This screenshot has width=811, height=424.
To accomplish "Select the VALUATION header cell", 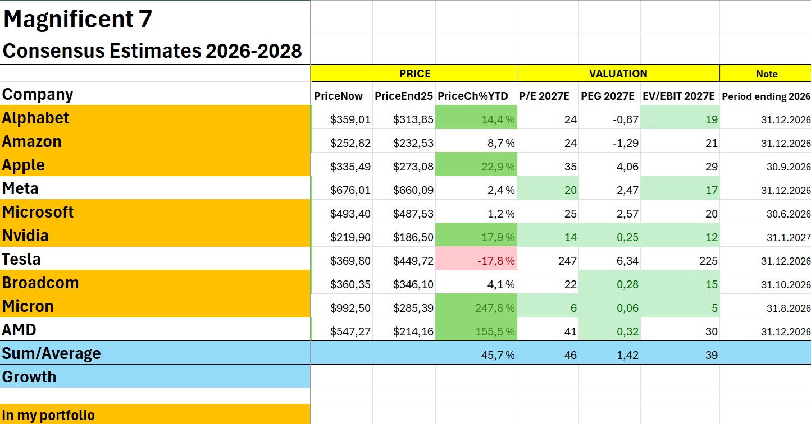I will (618, 73).
